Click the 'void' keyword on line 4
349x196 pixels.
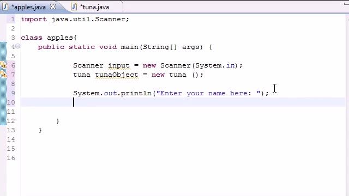tap(108, 47)
